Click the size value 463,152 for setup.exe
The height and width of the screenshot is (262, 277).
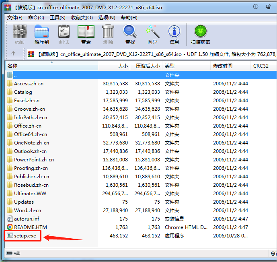click(x=119, y=236)
